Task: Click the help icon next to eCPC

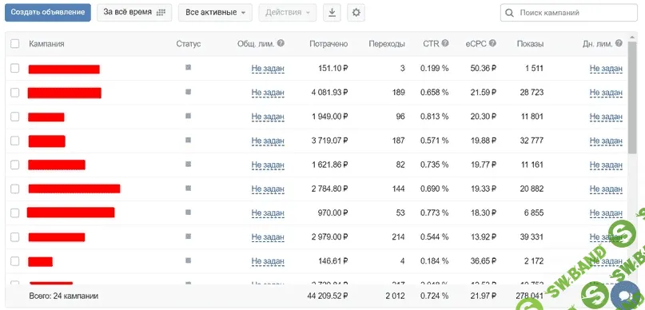Action: tap(492, 43)
